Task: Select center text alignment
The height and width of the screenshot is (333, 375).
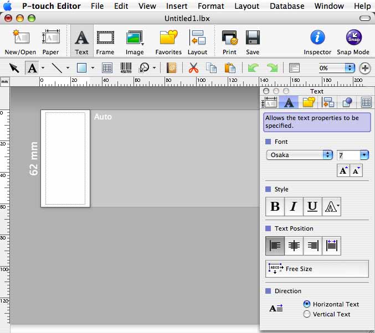Action: (294, 246)
